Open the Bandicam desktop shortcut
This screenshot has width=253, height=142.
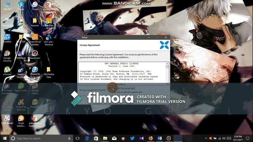pos(35,55)
